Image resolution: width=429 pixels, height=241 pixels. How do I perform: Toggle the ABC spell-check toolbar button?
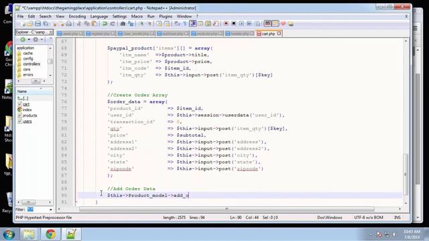[x=267, y=24]
